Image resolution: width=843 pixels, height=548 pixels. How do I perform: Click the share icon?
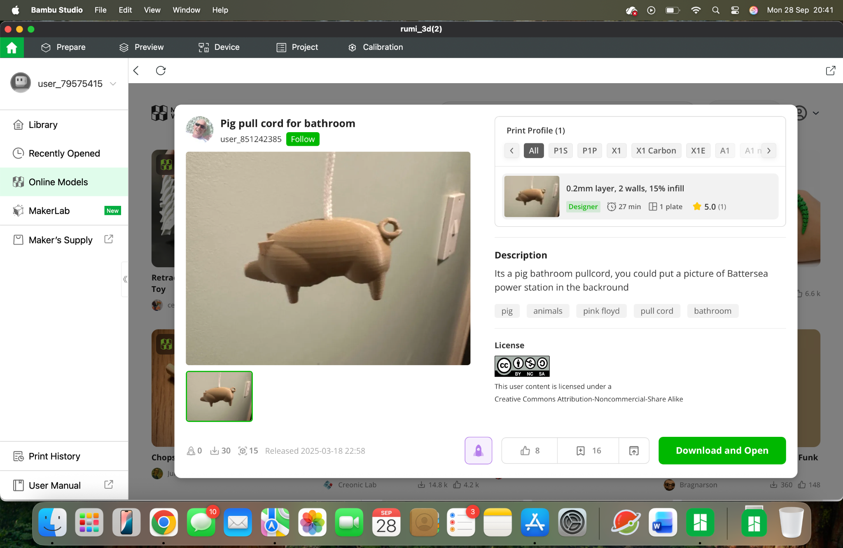[x=634, y=451]
